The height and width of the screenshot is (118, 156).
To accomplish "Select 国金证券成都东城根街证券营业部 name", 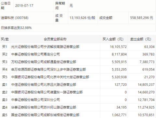I will tap(45, 115).
